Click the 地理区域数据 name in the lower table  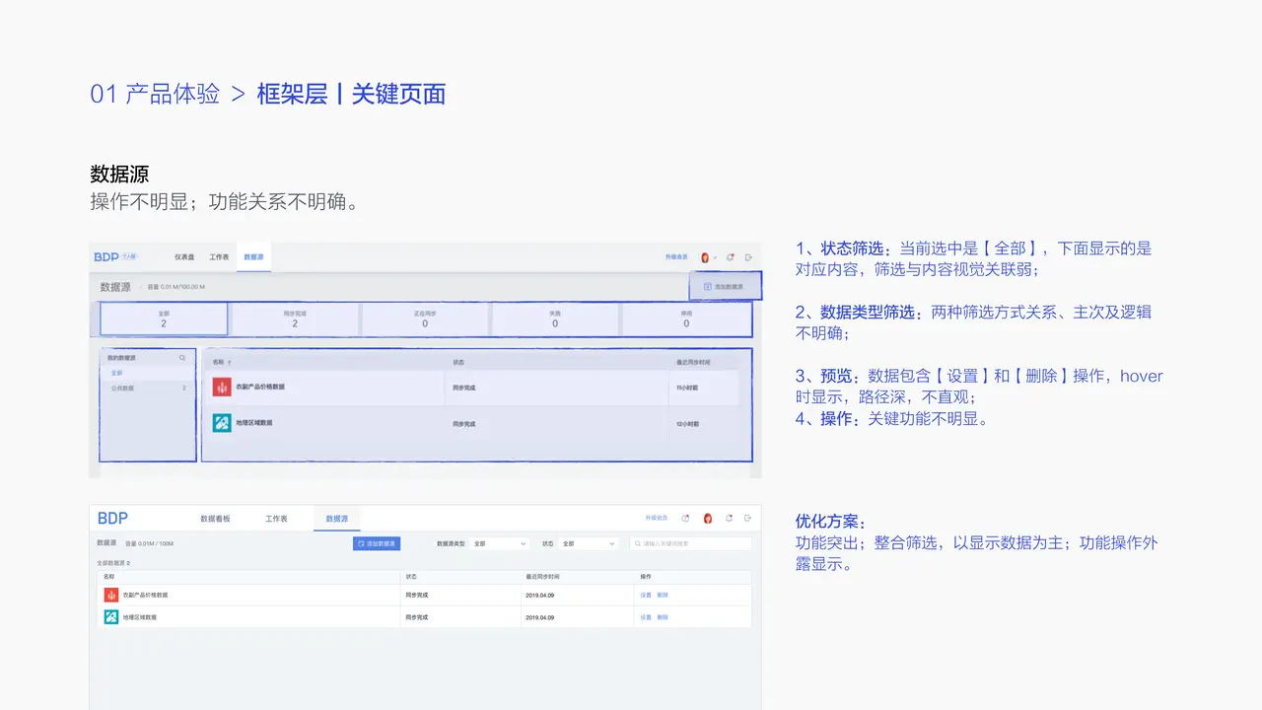(x=140, y=617)
